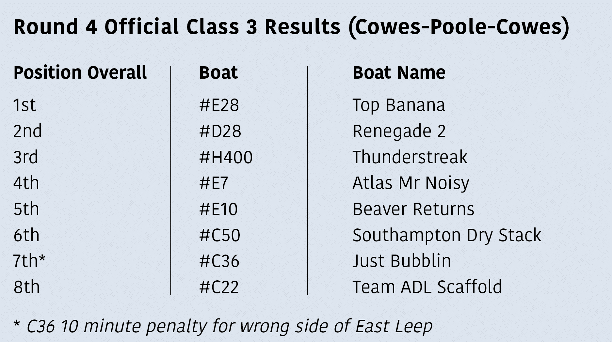Click boat number #D28
Screen dimensions: 612x342
pyautogui.click(x=220, y=131)
